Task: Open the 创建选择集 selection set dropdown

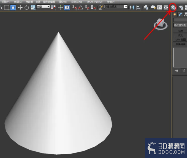Action: coord(116,7)
